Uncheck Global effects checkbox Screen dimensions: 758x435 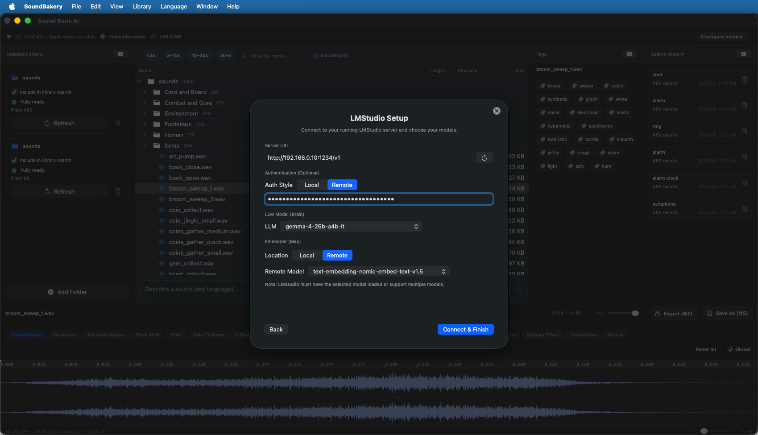tap(730, 349)
